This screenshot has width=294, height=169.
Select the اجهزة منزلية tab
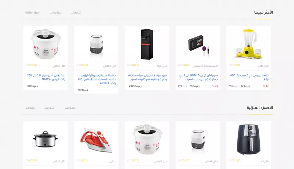(x=33, y=12)
